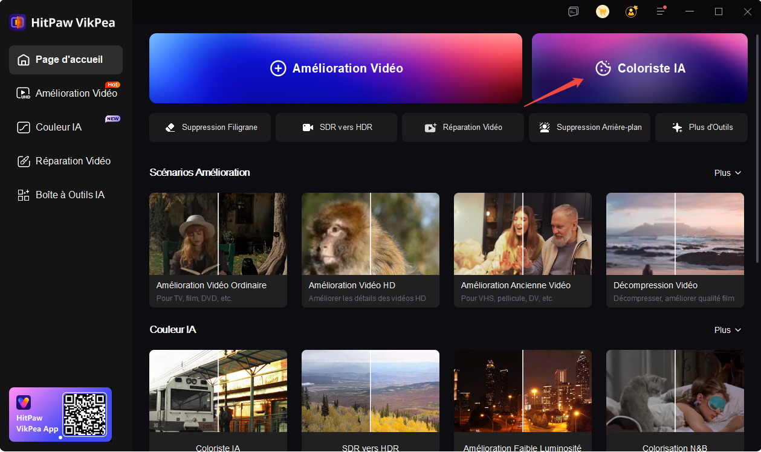Viewport: 761px width, 452px height.
Task: Open Suppression Arrière-plan tool
Action: point(589,128)
